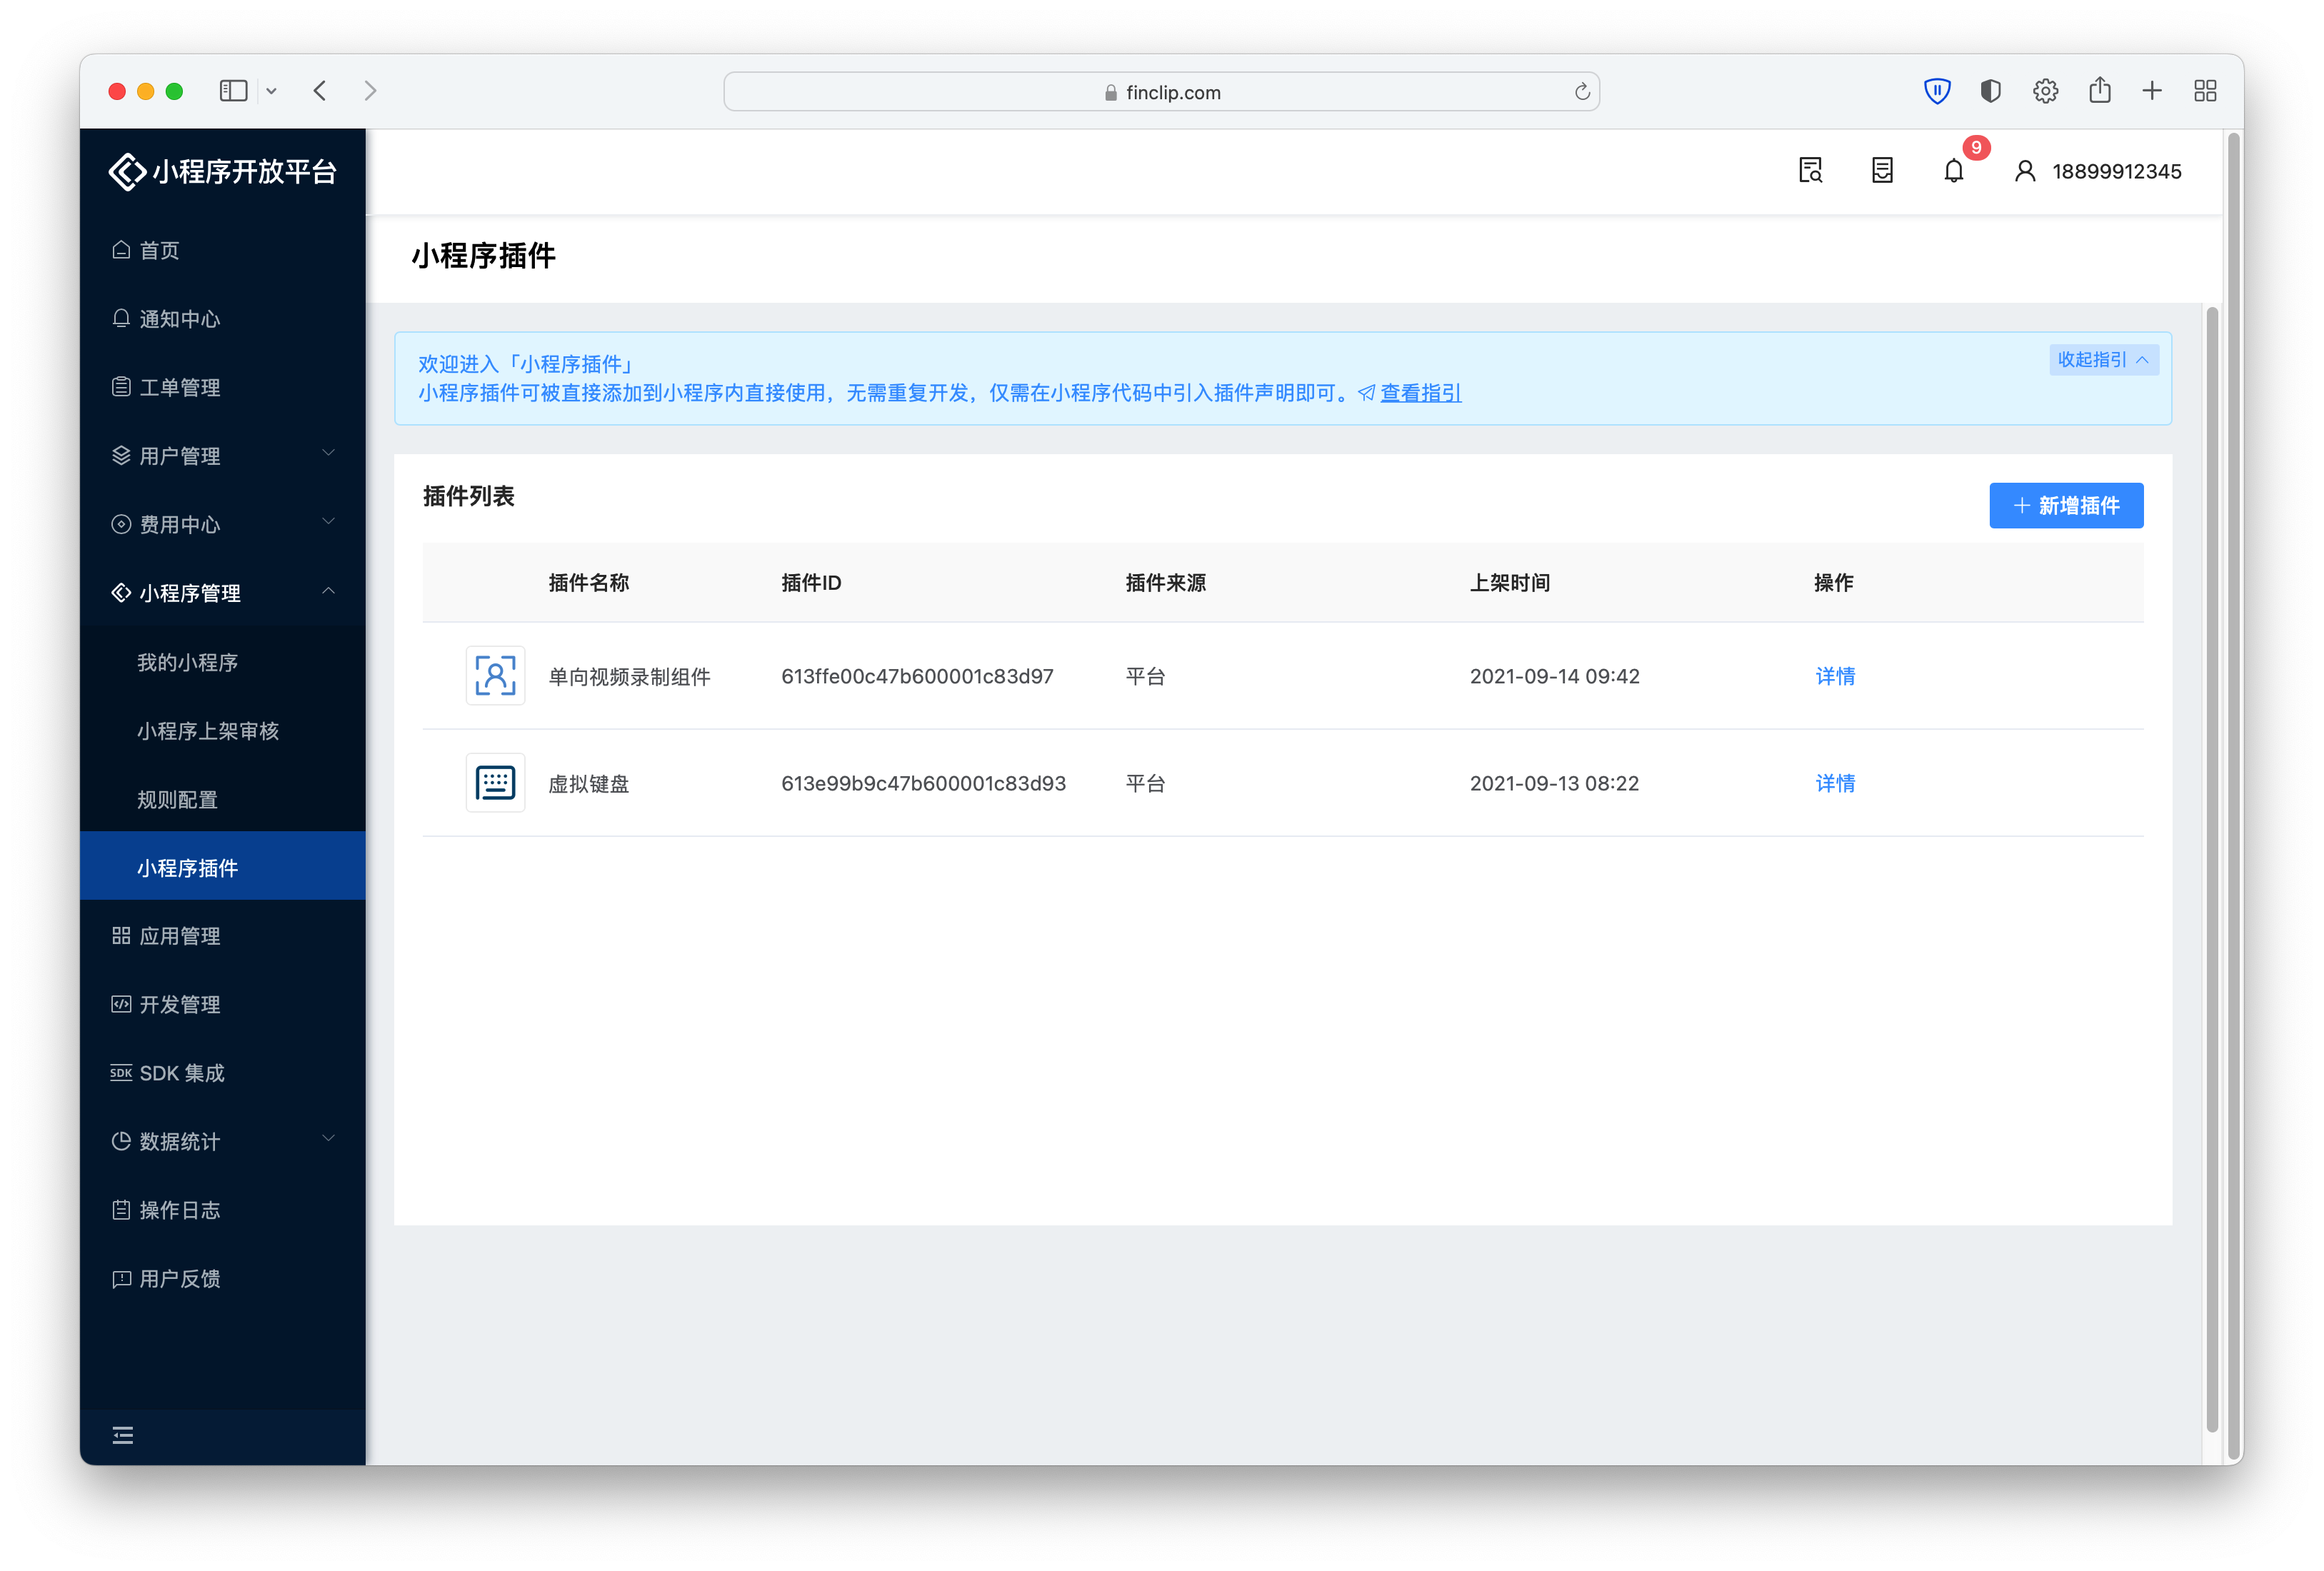Reload the finclip.com page
The height and width of the screenshot is (1571, 2324).
[1582, 92]
